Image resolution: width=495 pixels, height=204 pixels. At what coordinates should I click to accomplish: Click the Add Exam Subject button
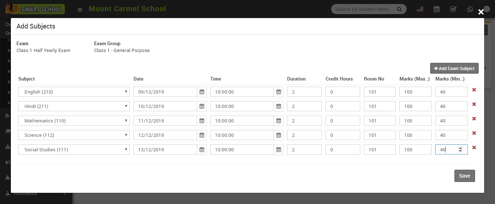coord(454,69)
